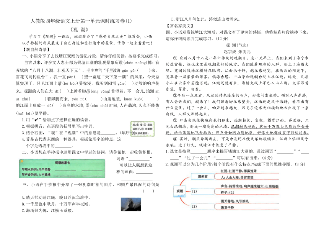Click the blank line after 样的画面:
The width and height of the screenshot is (329, 233).
144,172
